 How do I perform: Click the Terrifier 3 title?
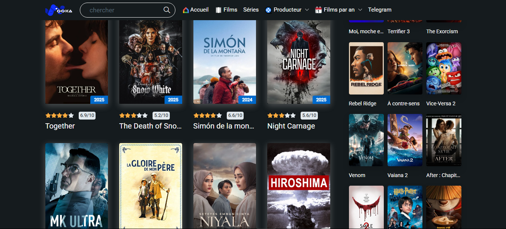pos(399,31)
